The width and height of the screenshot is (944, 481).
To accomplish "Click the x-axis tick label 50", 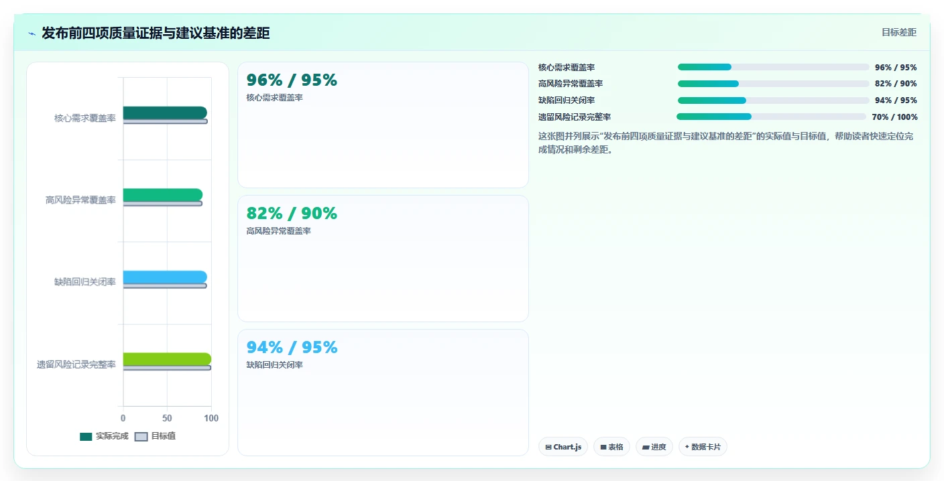I will (167, 418).
